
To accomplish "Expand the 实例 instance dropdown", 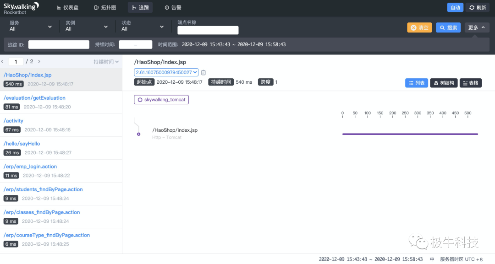I will coord(87,26).
